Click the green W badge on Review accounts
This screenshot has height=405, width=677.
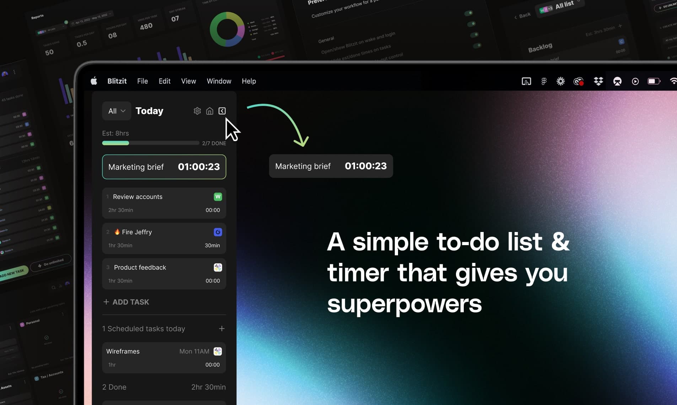click(x=217, y=196)
